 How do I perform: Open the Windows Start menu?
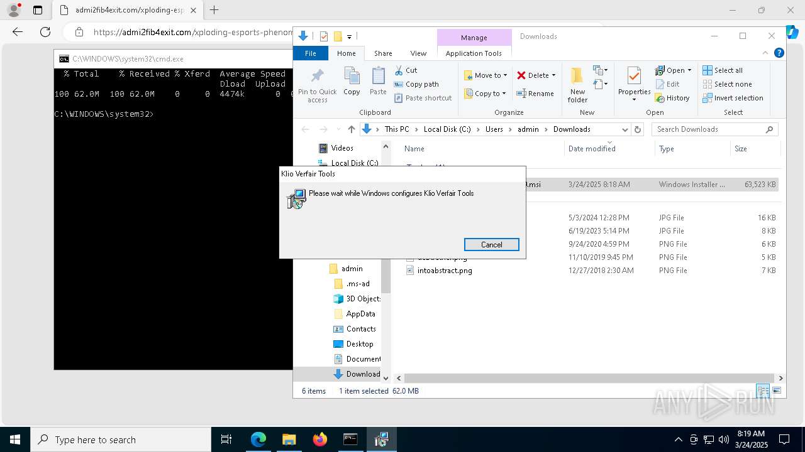tap(15, 439)
